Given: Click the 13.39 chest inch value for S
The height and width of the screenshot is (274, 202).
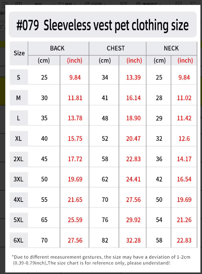Looking at the screenshot, I should [133, 77].
